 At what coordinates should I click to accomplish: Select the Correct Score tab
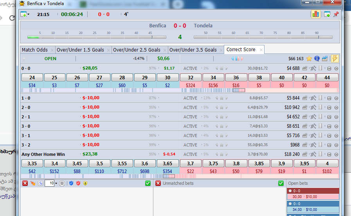point(241,50)
